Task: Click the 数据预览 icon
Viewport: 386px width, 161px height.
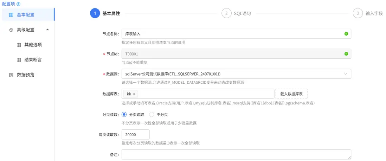Action: point(11,75)
